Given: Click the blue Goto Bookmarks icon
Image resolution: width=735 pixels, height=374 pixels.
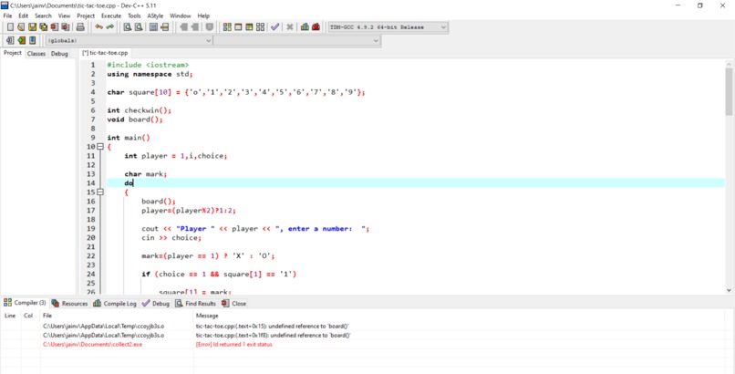Looking at the screenshot, I should pyautogui.click(x=32, y=40).
